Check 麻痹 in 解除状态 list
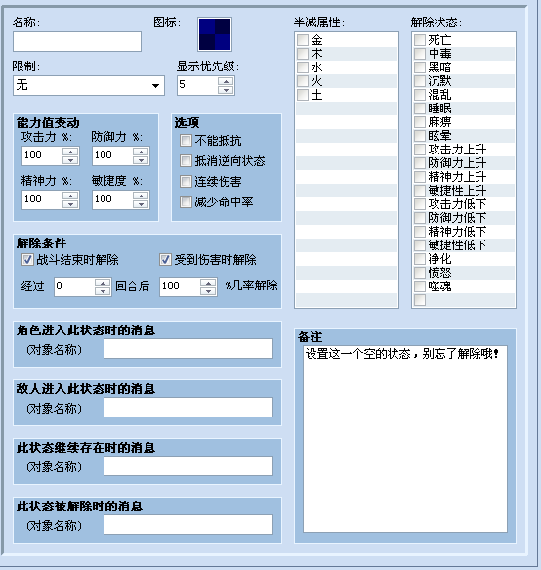 click(x=420, y=122)
